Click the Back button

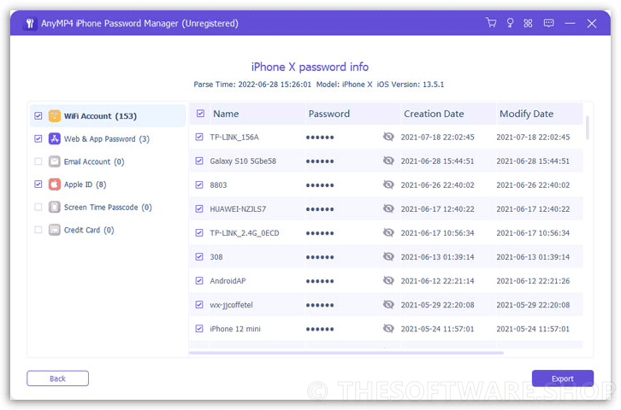click(x=57, y=378)
